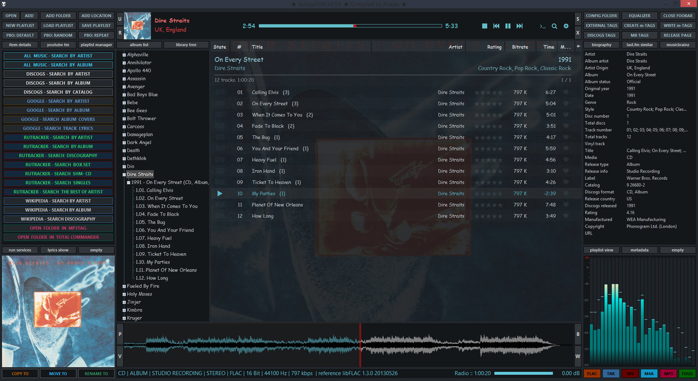The width and height of the screenshot is (698, 381).
Task: Collapse the Dire Straits artist node
Action: pyautogui.click(x=124, y=175)
